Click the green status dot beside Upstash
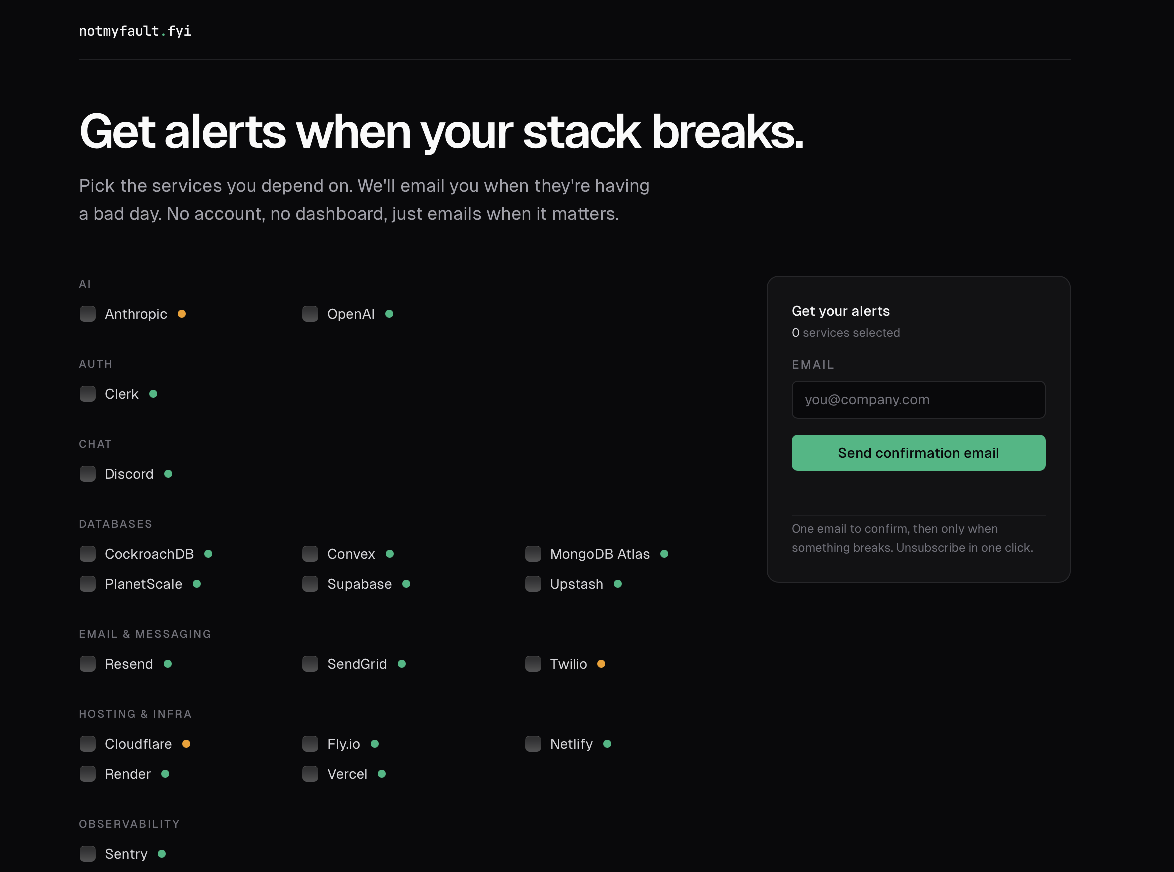The image size is (1174, 872). click(x=618, y=584)
